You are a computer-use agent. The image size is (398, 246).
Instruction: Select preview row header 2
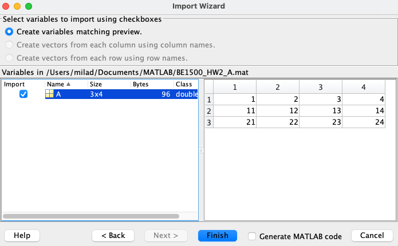[x=209, y=111]
